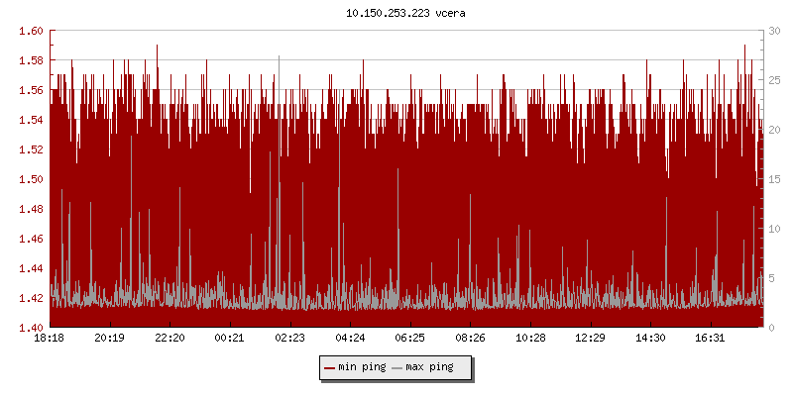Click the 15 right axis value

tap(773, 179)
